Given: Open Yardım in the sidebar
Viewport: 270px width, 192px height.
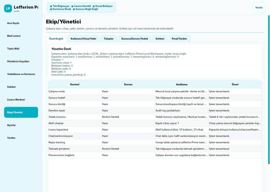Looking at the screenshot, I should (x=21, y=138).
